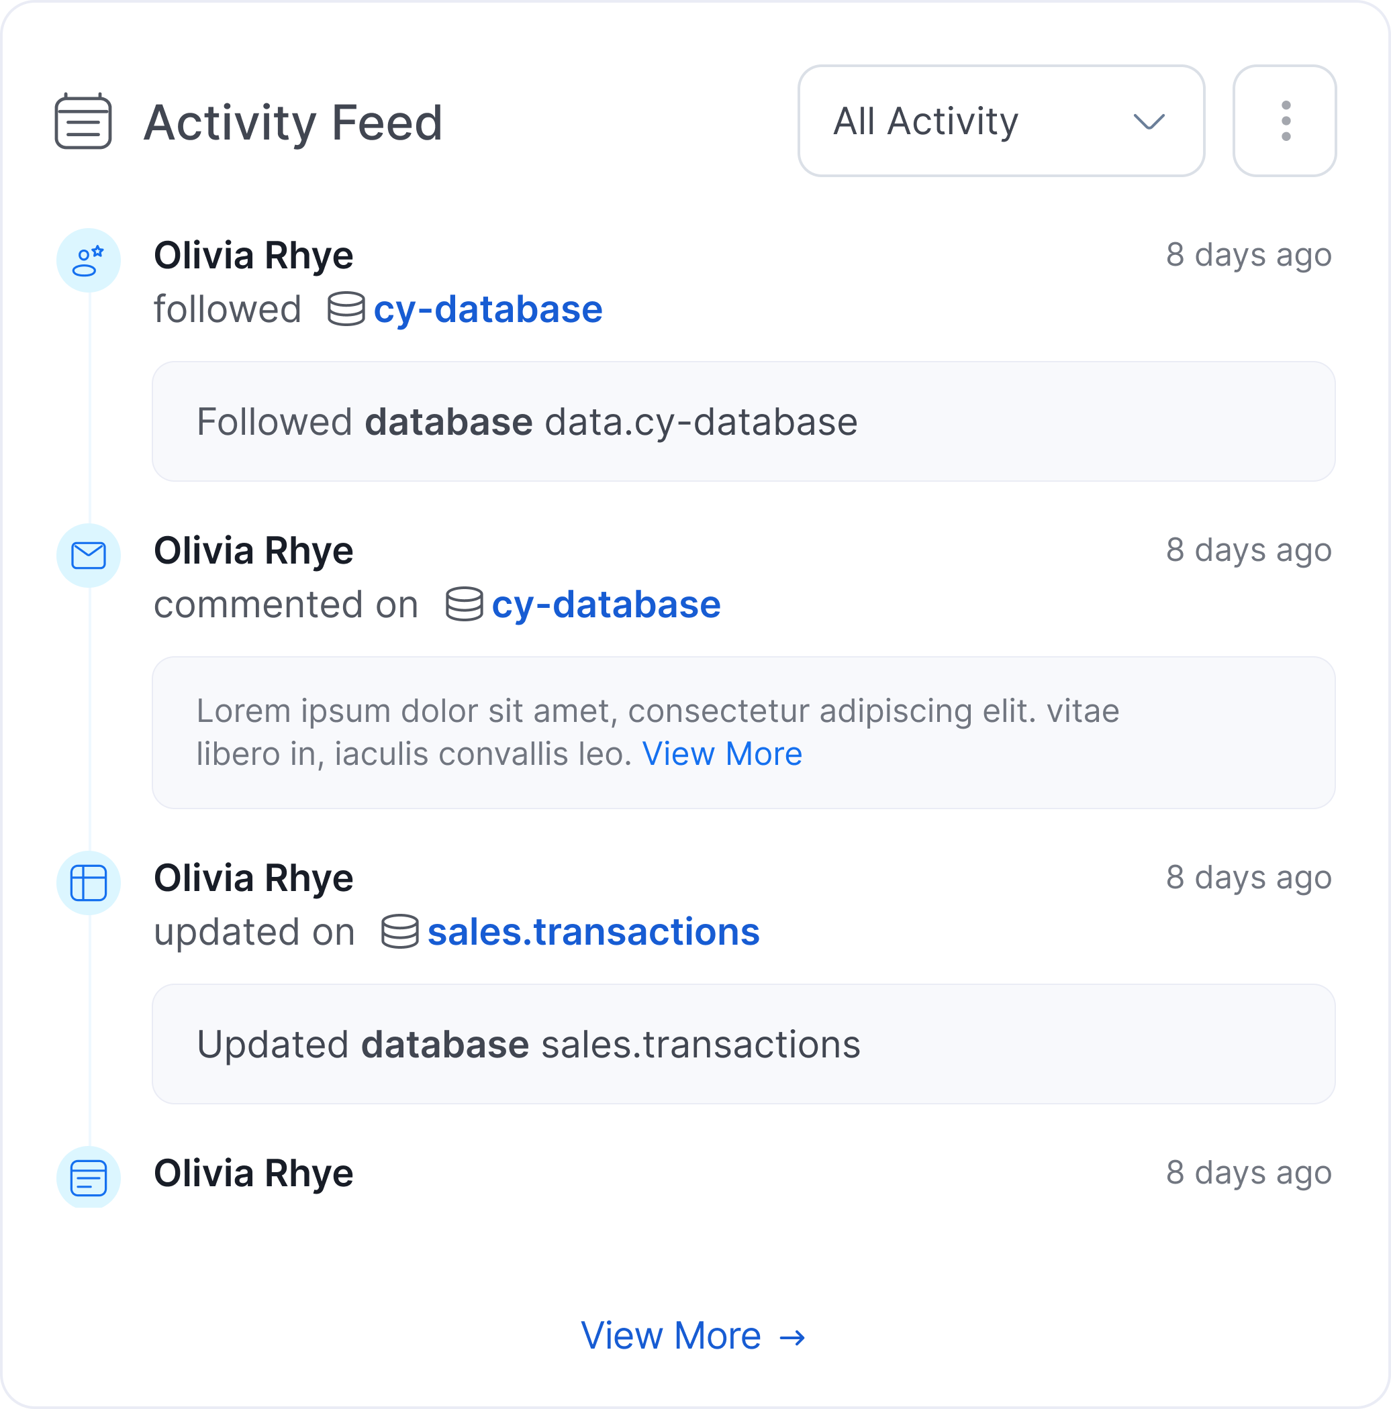Click the Activity Feed calendar icon

coord(83,121)
